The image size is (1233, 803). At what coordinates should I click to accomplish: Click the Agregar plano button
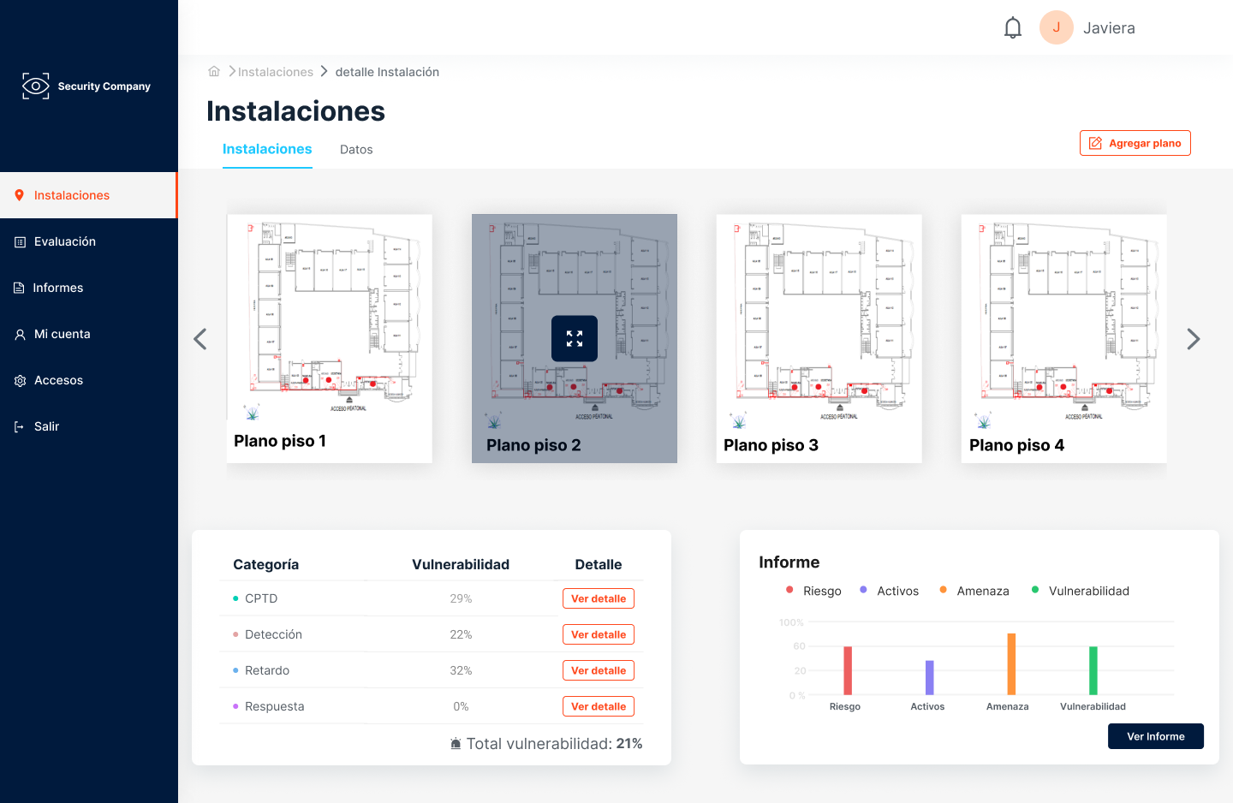tap(1135, 143)
